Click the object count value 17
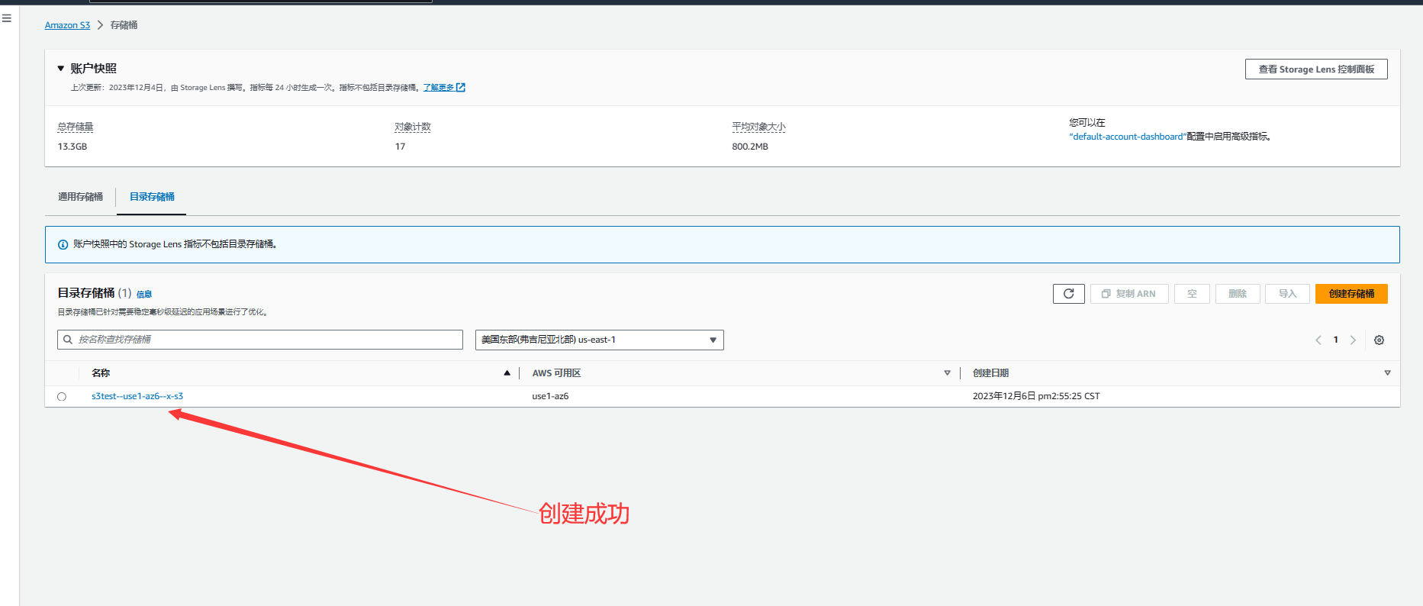 click(x=400, y=147)
